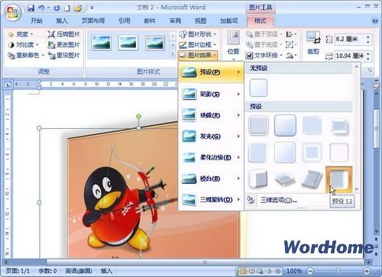Choose the fourth preset in first row
Viewport: 382px width, 277px height.
(x=339, y=125)
